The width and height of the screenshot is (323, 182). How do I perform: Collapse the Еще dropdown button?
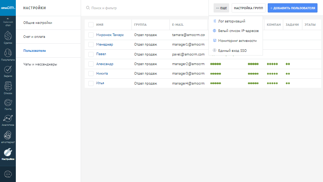(x=221, y=8)
